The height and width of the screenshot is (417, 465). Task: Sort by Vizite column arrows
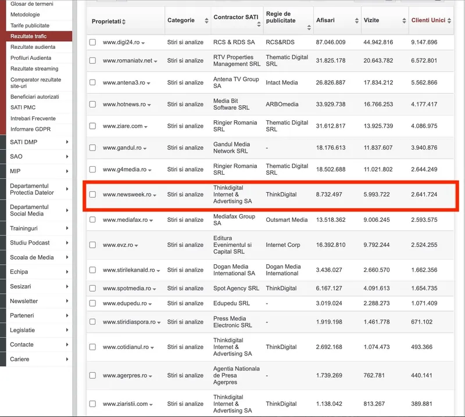(404, 20)
